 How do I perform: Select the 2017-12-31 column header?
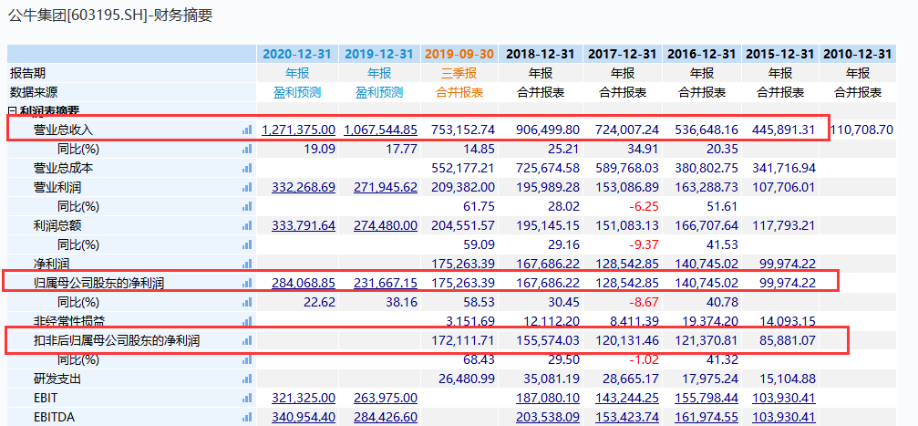click(x=623, y=54)
